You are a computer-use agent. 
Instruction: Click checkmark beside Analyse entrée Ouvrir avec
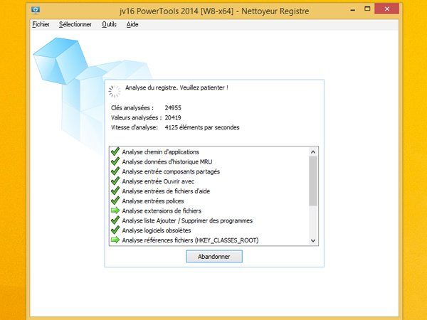tap(115, 181)
